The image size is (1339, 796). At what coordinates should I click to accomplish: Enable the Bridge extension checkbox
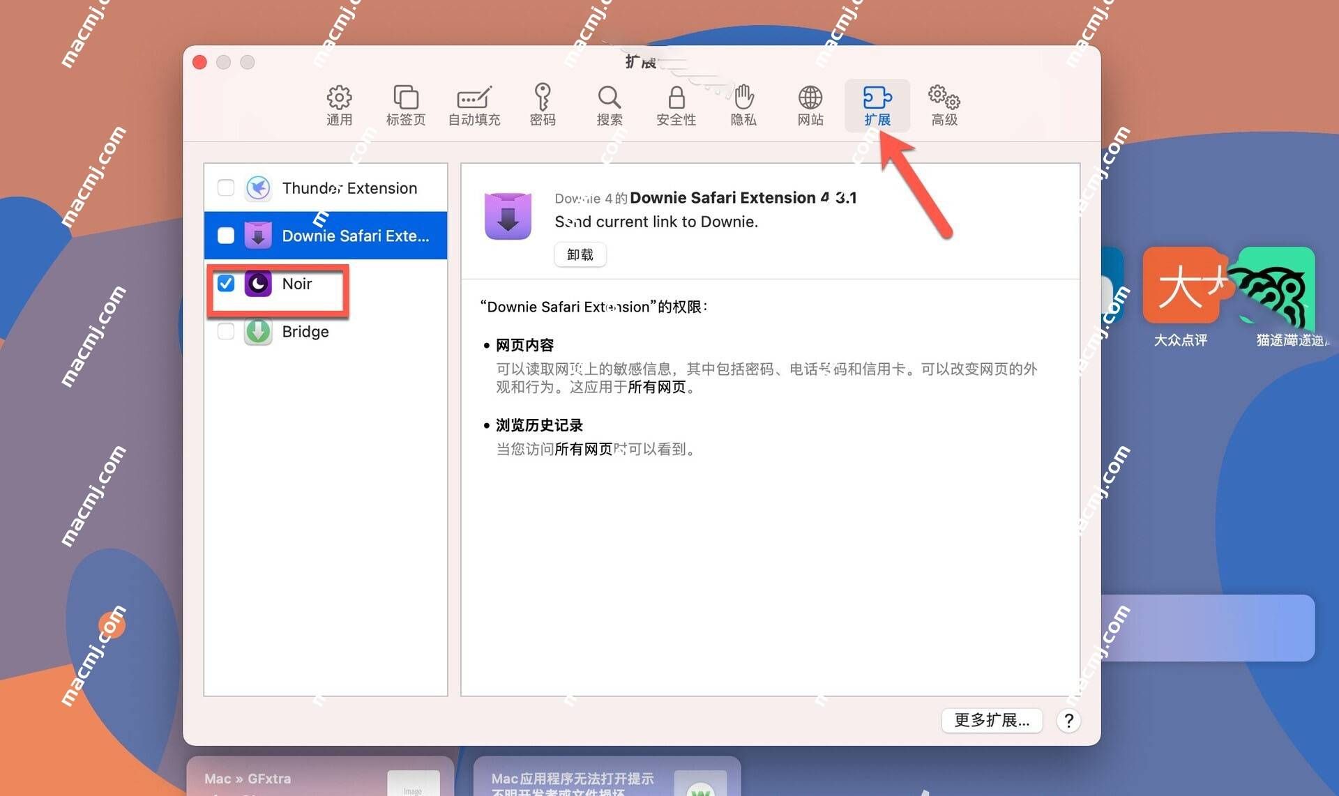(x=225, y=331)
